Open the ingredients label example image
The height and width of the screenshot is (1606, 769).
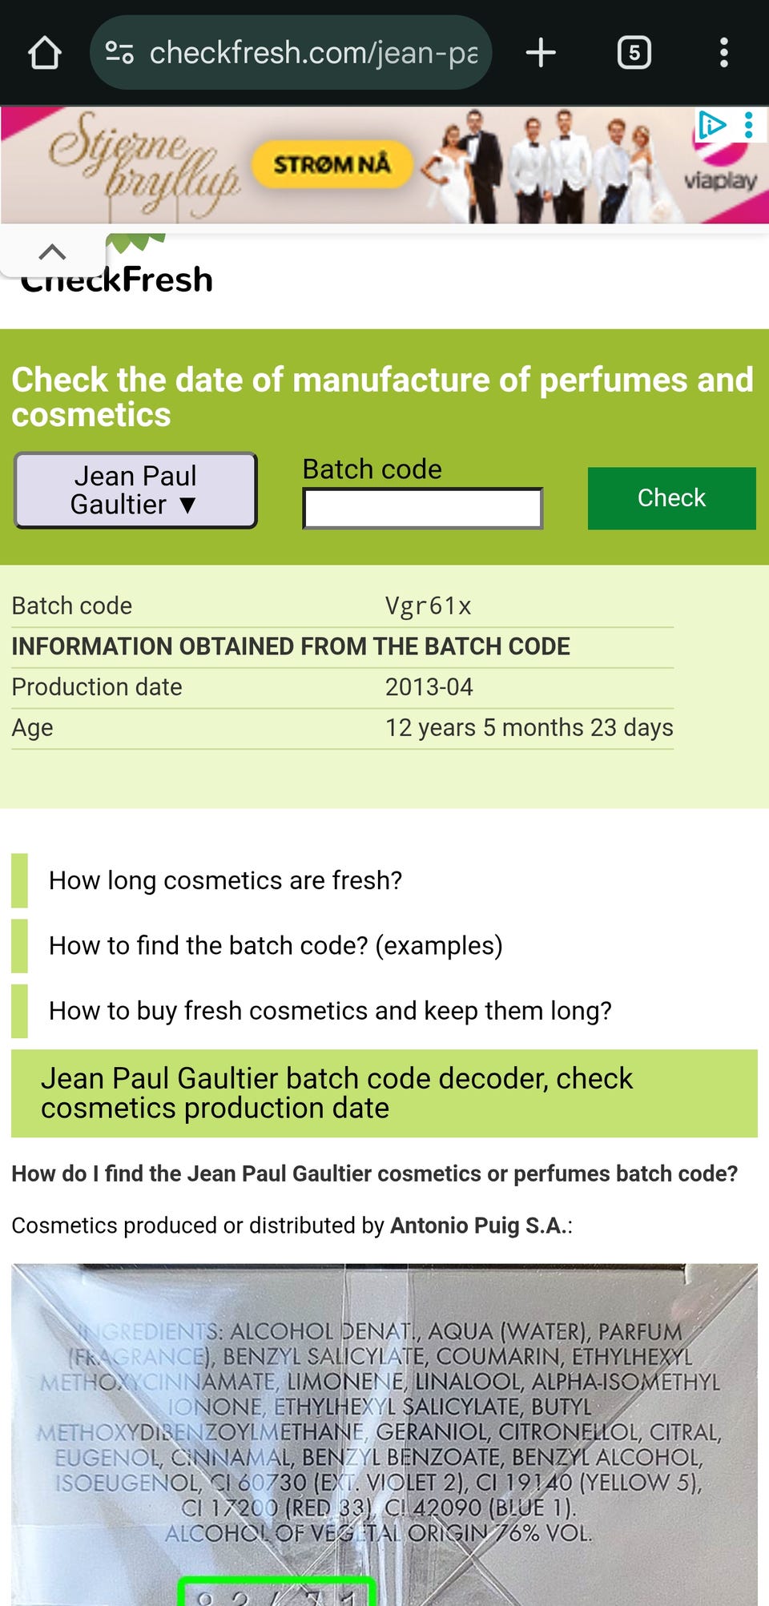point(384,1434)
